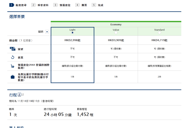Go to step 1 航班搜尋
The image size is (193, 128).
coord(18,5)
